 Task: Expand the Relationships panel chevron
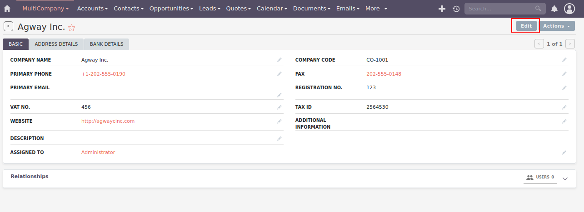[565, 178]
